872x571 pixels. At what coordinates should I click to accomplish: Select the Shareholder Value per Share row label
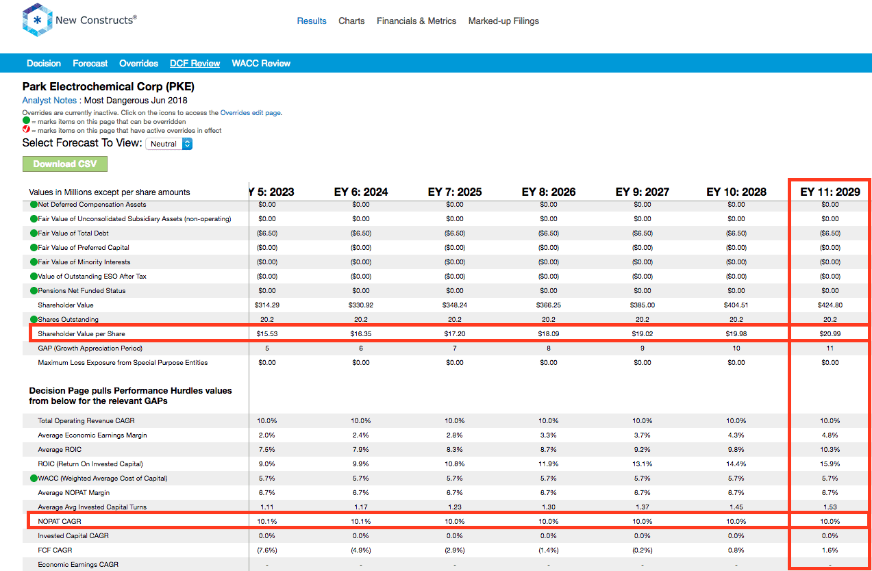(82, 333)
